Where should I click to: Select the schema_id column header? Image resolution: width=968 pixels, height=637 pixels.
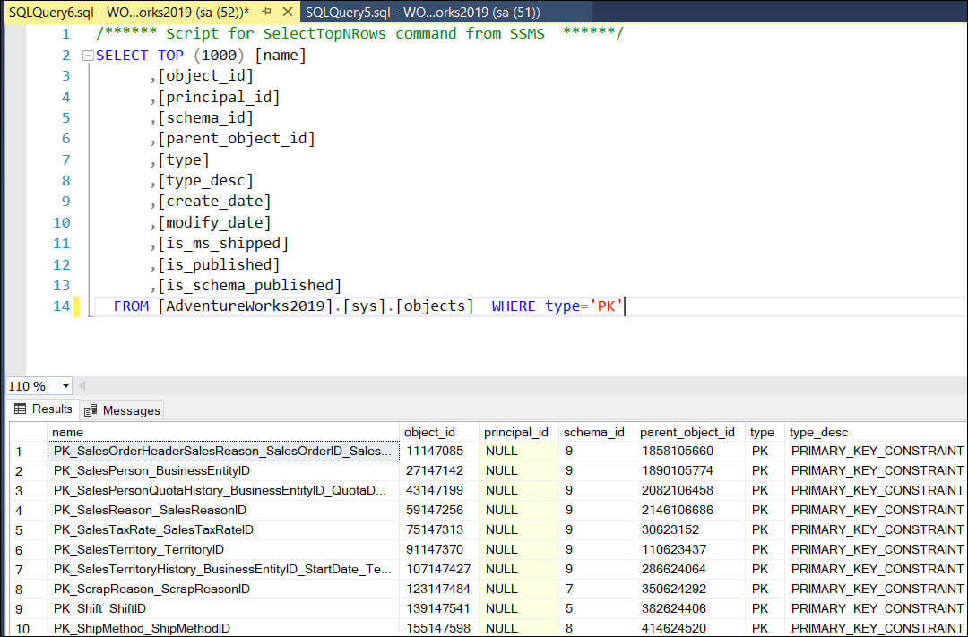596,432
